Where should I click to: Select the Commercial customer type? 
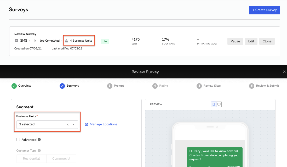(x=61, y=159)
